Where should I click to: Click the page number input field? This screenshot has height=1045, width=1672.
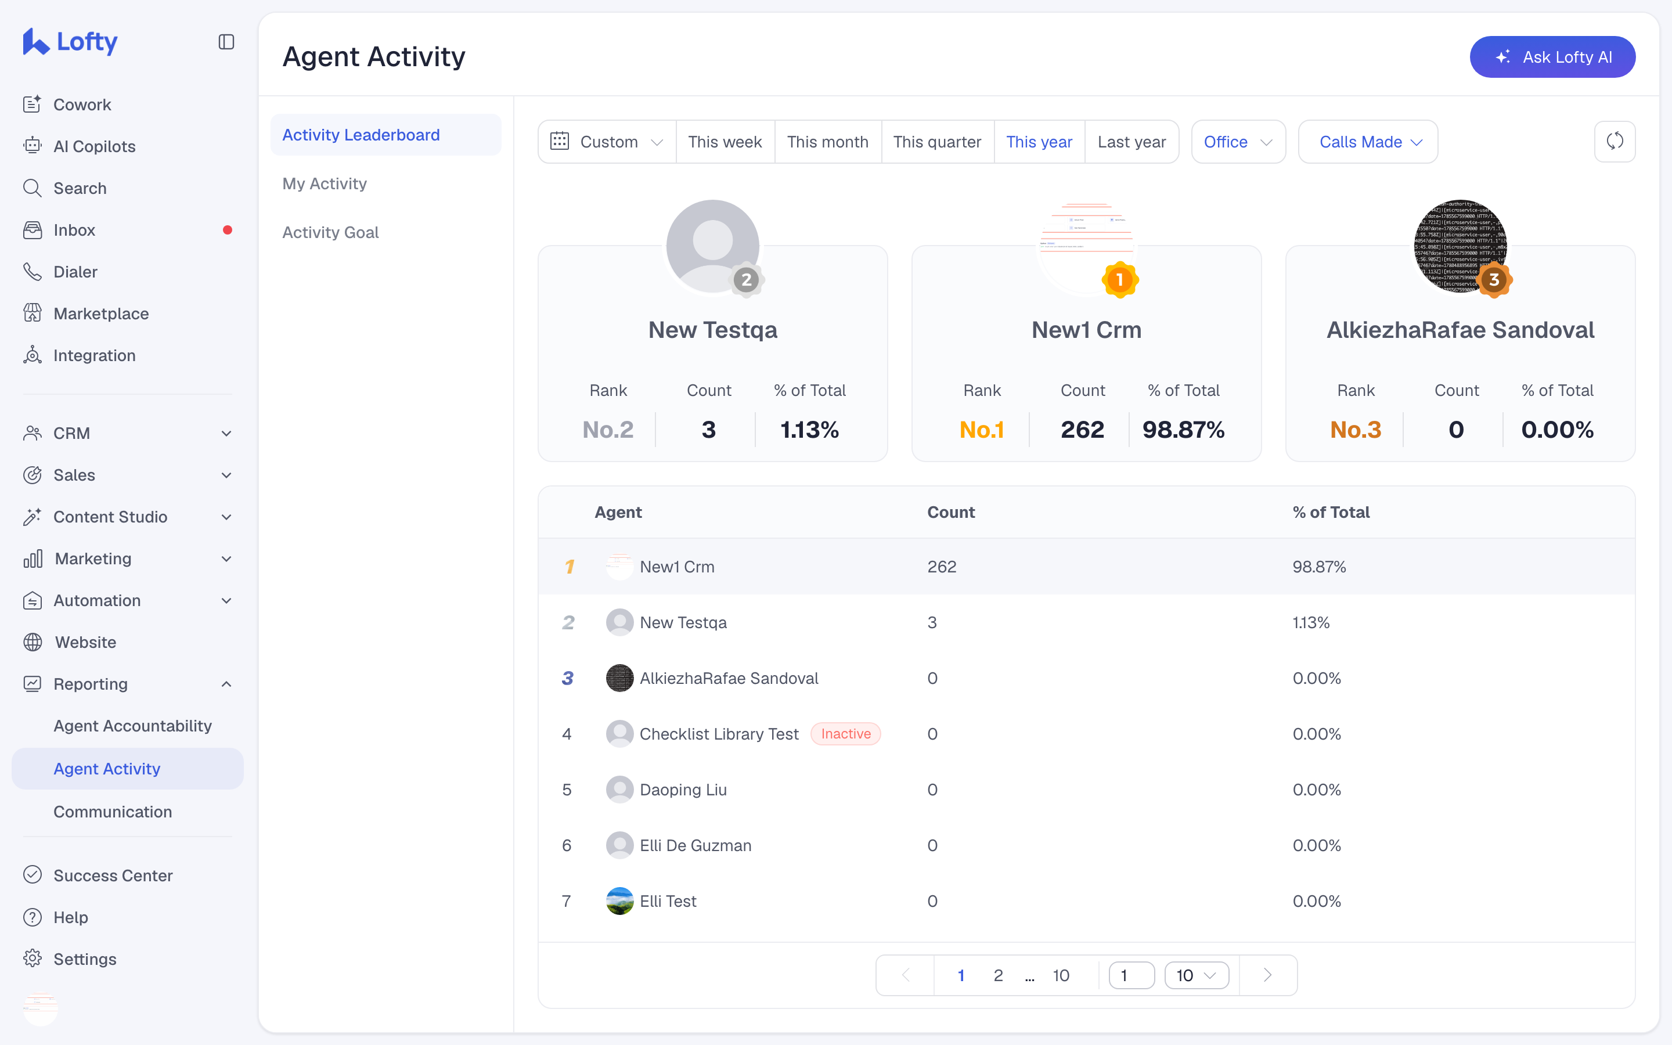coord(1132,975)
